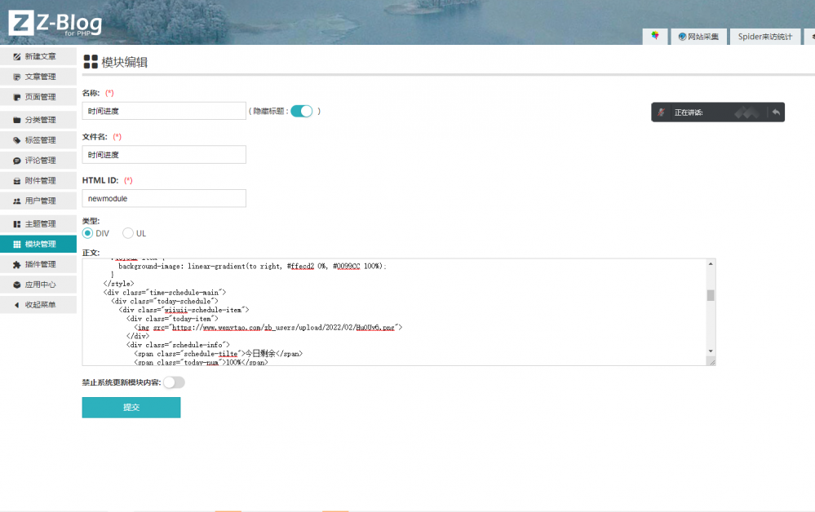Click the HTML ID input field
The image size is (815, 512).
pyautogui.click(x=164, y=198)
